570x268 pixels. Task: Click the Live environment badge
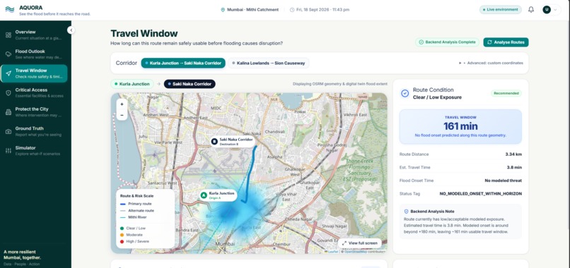tap(500, 9)
